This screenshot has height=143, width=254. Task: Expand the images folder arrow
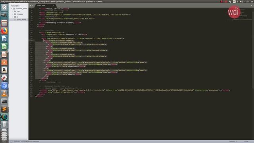tap(13, 14)
